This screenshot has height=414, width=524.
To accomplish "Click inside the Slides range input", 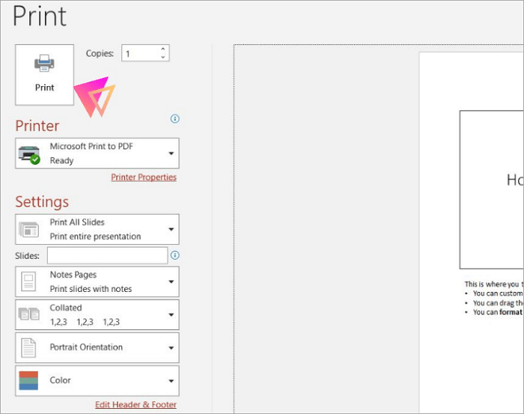I will pos(108,255).
